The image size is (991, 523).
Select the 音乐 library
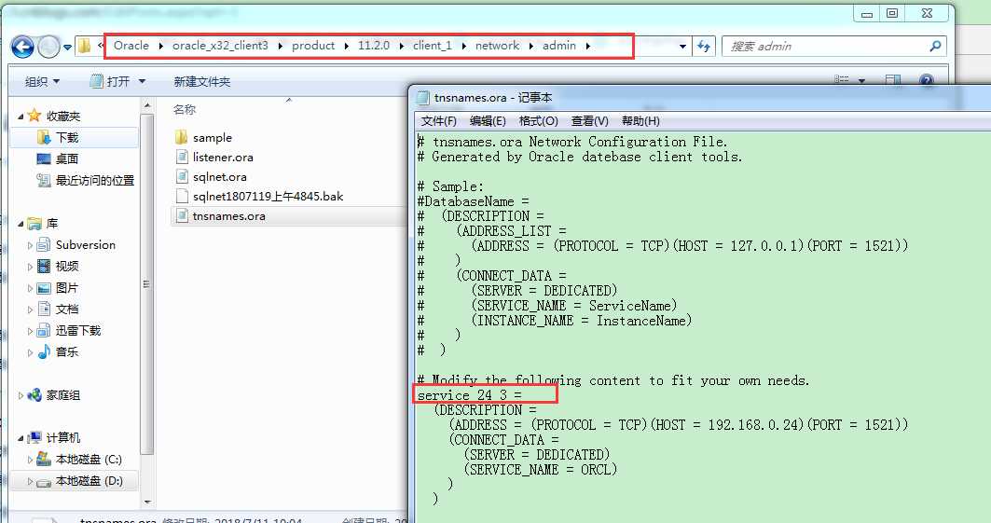pyautogui.click(x=66, y=351)
